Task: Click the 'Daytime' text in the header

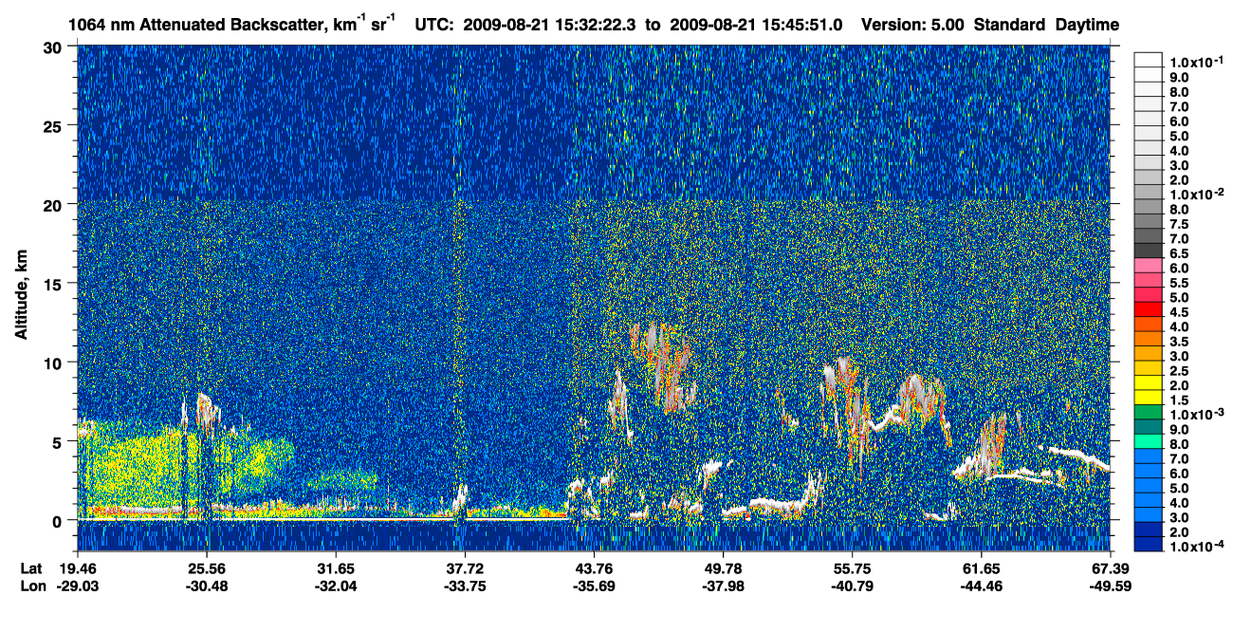Action: click(x=1087, y=25)
